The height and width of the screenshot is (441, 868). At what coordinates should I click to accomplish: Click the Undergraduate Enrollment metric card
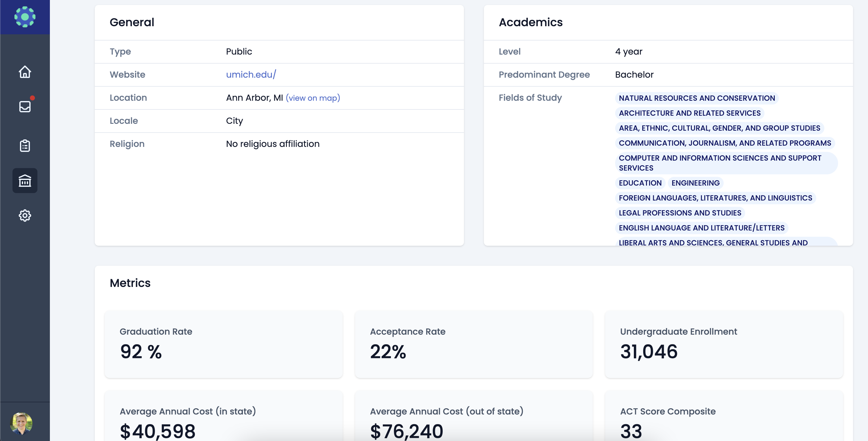(723, 344)
